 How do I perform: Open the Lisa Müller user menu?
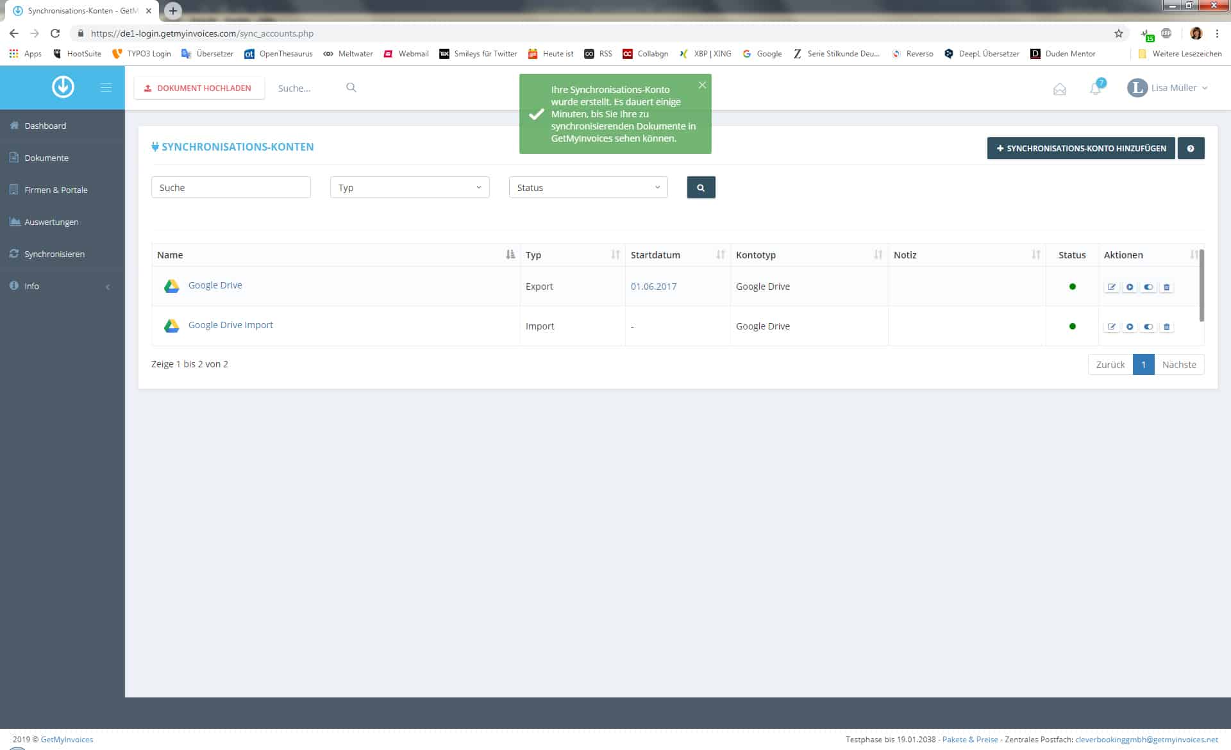[x=1168, y=88]
